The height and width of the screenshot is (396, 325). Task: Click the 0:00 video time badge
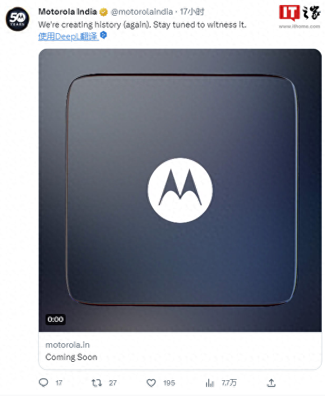click(56, 320)
